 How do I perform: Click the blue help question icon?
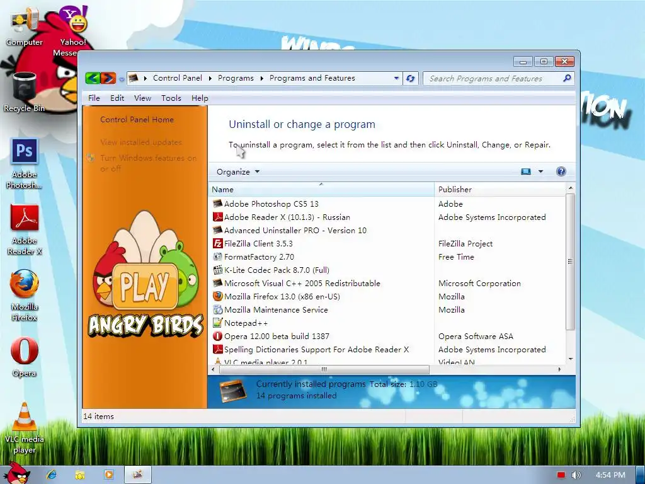561,171
